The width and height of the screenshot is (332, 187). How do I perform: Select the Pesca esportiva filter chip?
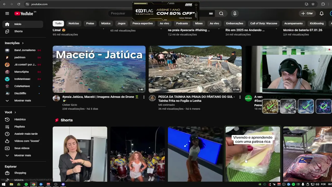(x=143, y=23)
